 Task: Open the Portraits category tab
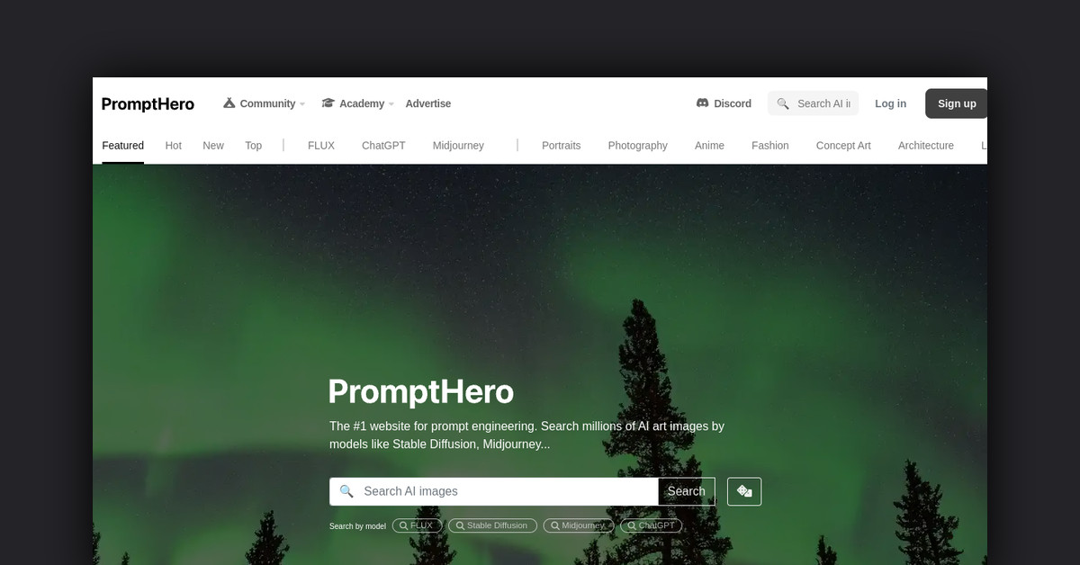[x=562, y=145]
